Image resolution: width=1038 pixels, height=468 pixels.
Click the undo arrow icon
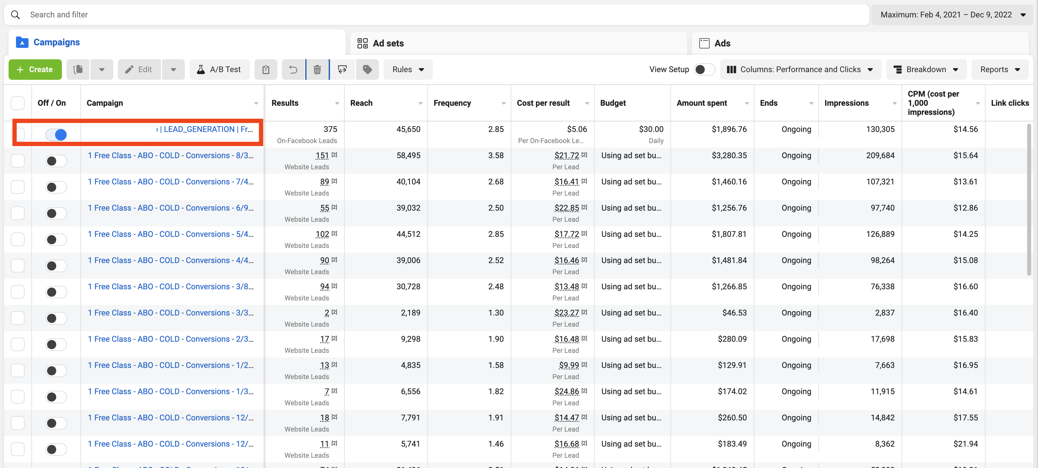click(293, 70)
